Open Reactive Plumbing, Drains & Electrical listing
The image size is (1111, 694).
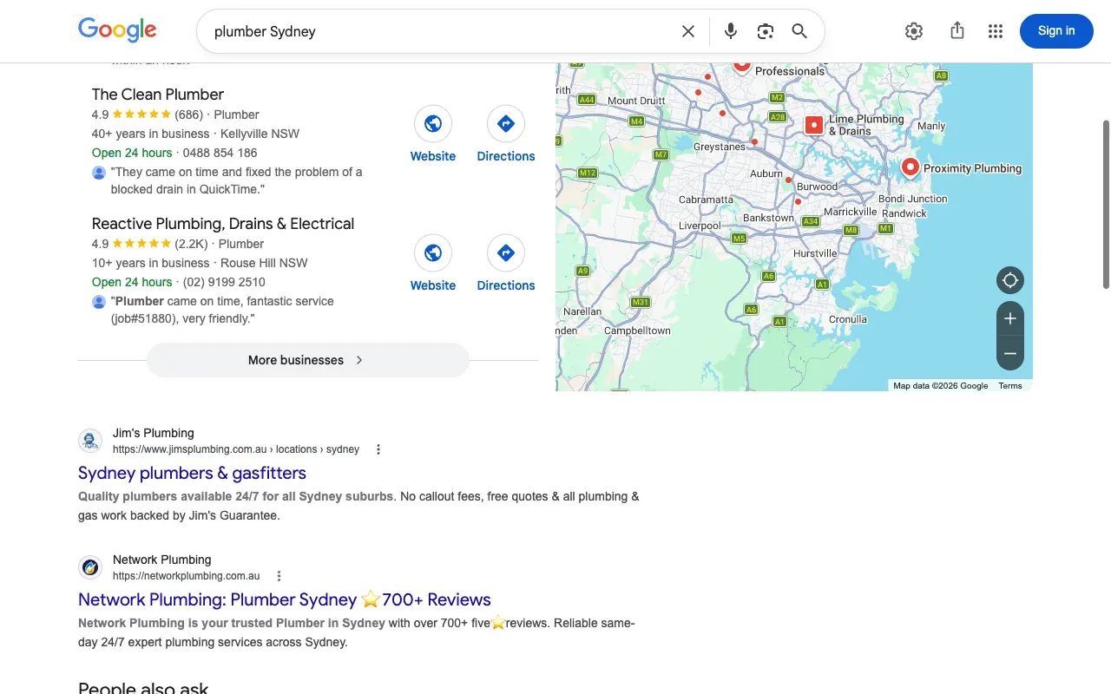223,224
